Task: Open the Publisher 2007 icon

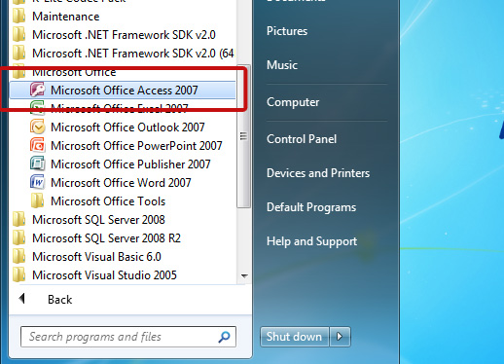Action: 38,164
